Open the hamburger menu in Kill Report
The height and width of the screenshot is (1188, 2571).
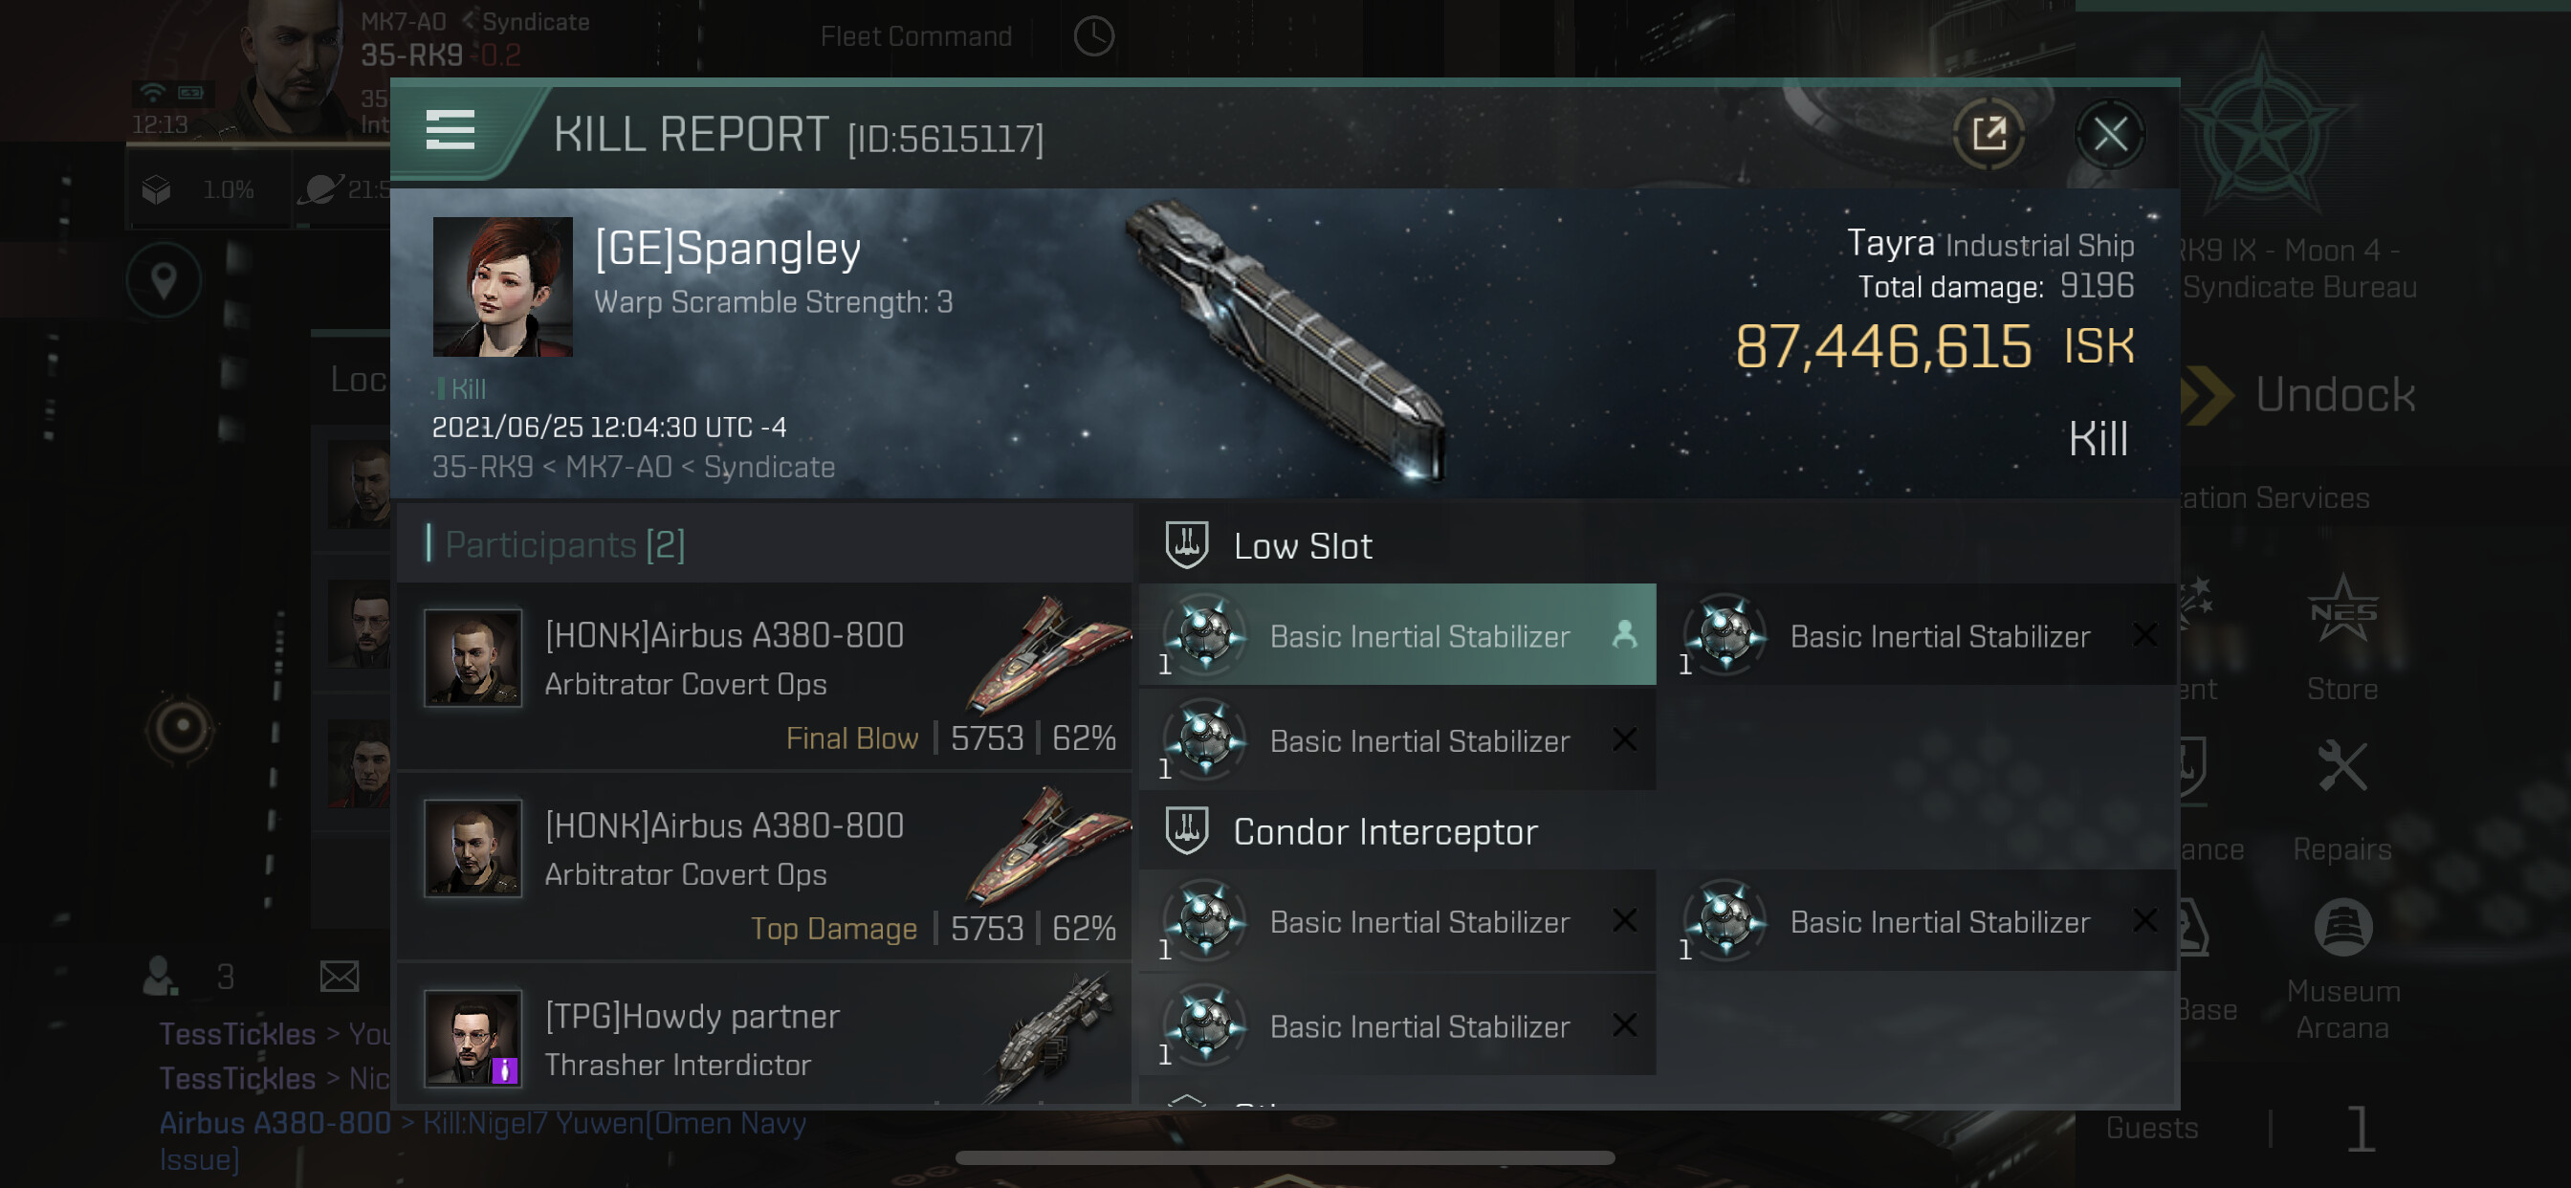pos(450,131)
